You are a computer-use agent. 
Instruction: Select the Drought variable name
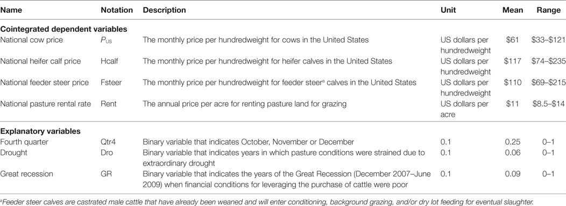click(x=13, y=153)
